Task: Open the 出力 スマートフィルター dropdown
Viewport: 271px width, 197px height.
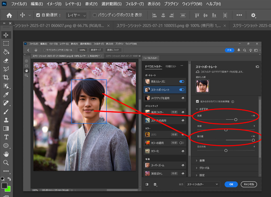Action: point(203,185)
